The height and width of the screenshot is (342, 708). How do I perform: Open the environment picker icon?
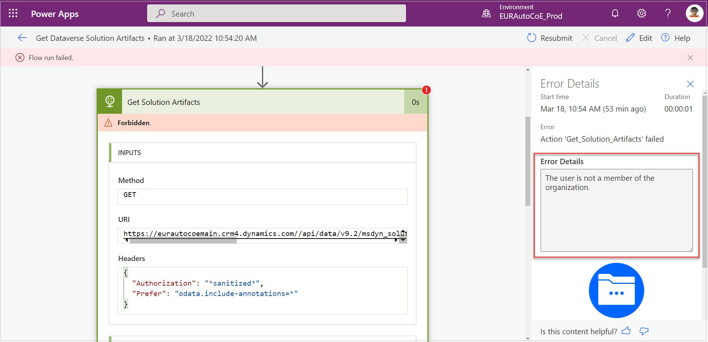point(486,14)
